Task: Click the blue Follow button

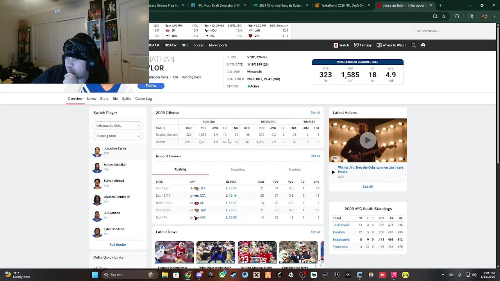Action: click(x=151, y=86)
